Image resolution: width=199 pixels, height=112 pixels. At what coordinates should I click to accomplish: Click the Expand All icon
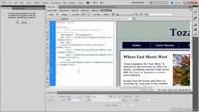(48, 40)
